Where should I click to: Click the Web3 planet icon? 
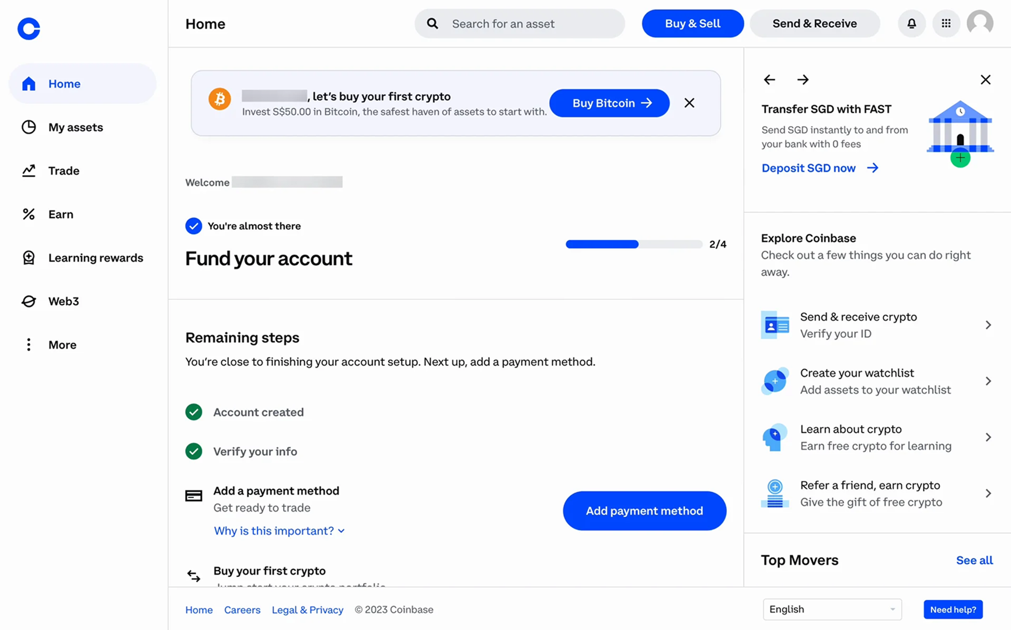click(x=29, y=301)
